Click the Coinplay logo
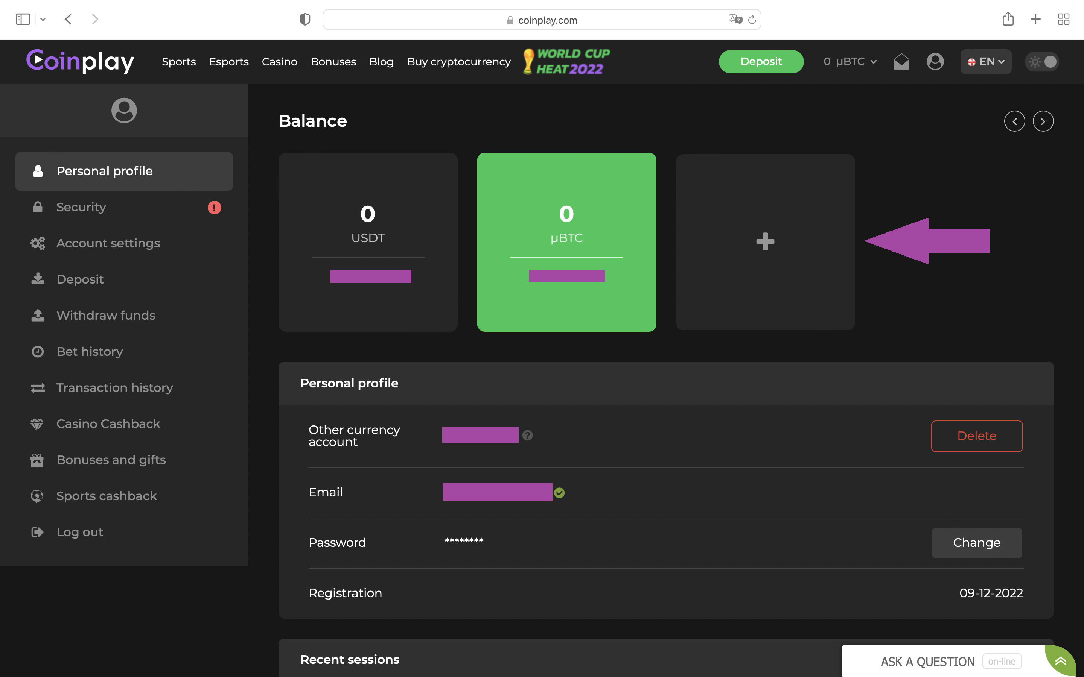This screenshot has width=1084, height=677. (80, 61)
